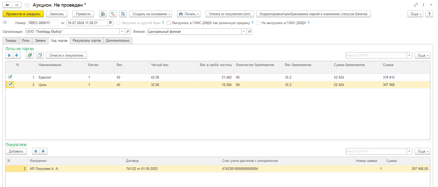This screenshot has width=438, height=187.
Task: Move lot up in Лоты на торгах
Action: tap(9, 55)
